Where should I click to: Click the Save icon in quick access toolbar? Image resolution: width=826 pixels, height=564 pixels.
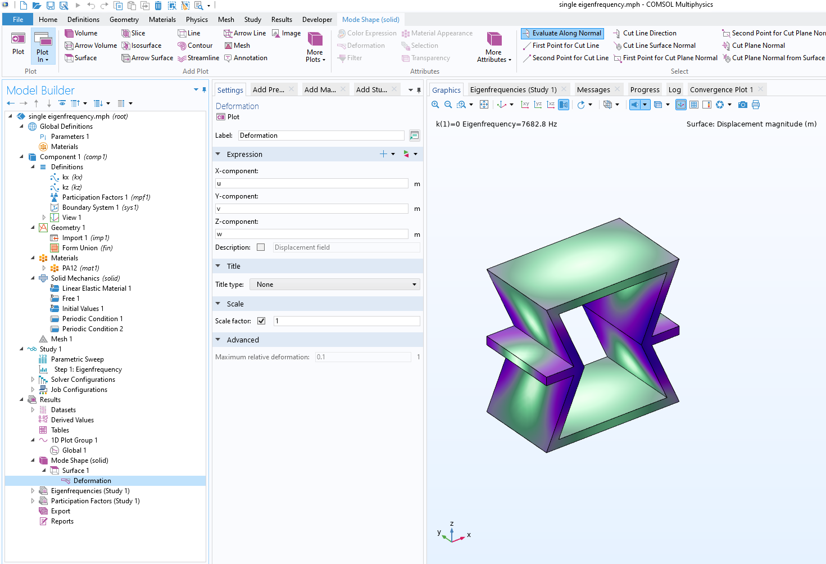(x=50, y=6)
